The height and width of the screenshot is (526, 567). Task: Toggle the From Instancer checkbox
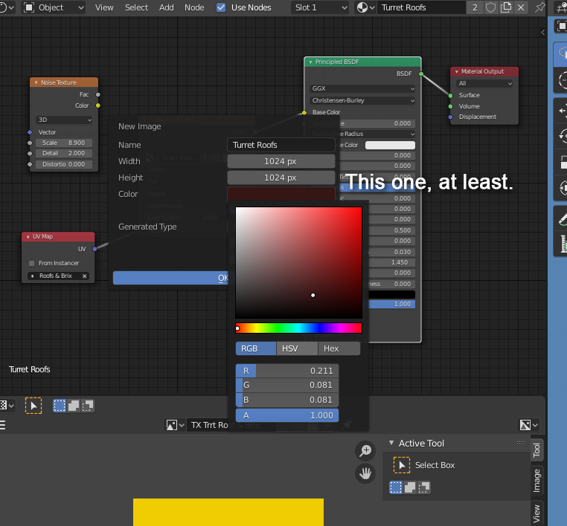pos(31,263)
